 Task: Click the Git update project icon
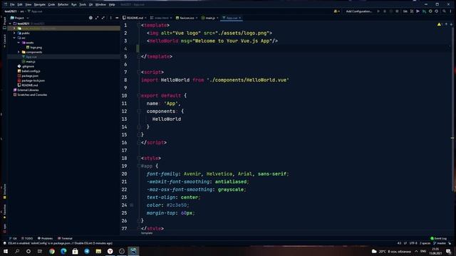tap(412, 11)
